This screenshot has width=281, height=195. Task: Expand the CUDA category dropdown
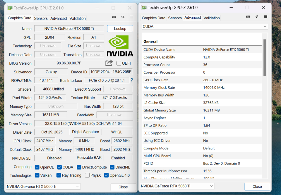point(205,27)
